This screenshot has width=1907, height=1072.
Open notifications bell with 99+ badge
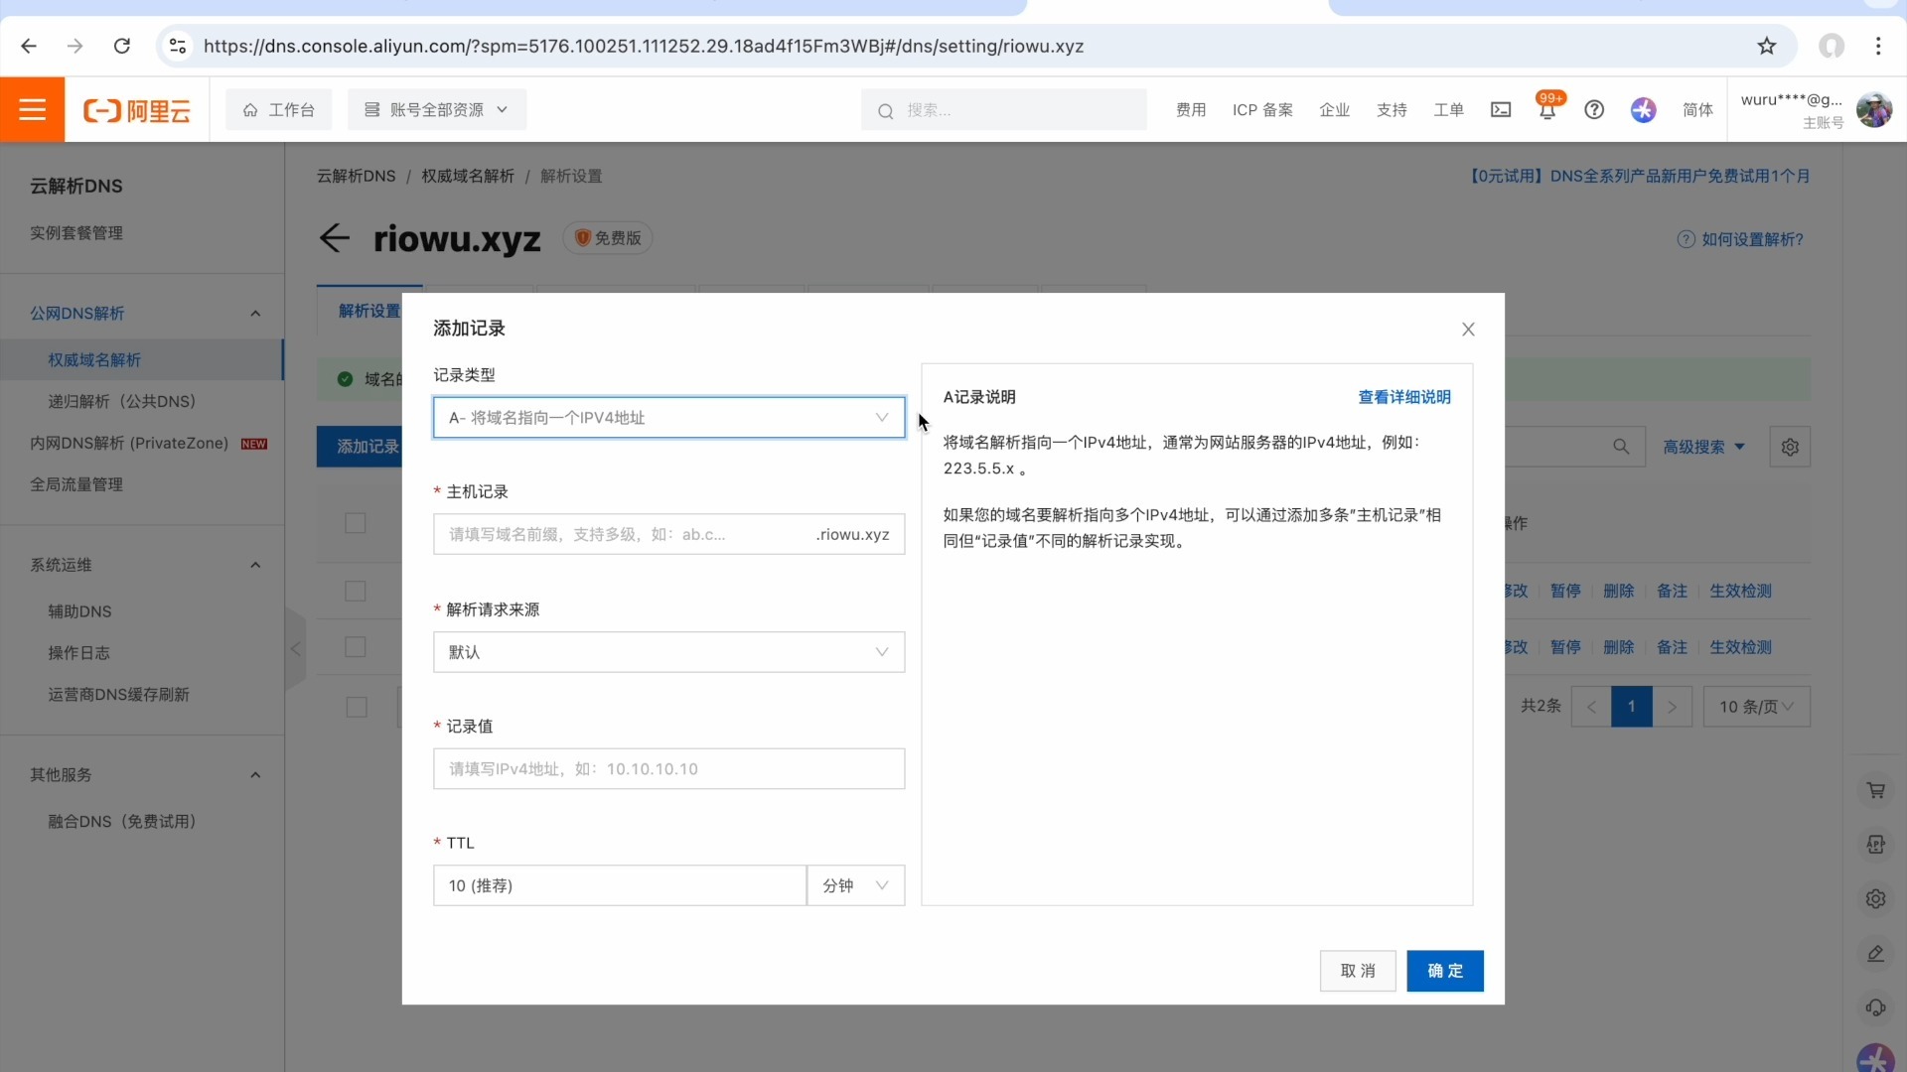(x=1547, y=108)
